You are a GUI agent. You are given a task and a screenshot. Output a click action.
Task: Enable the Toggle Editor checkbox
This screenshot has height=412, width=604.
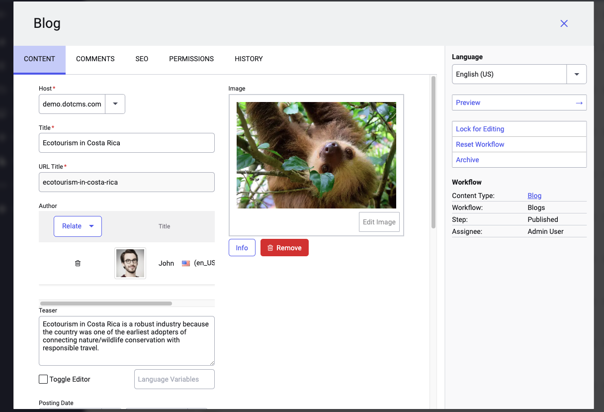[x=43, y=379]
